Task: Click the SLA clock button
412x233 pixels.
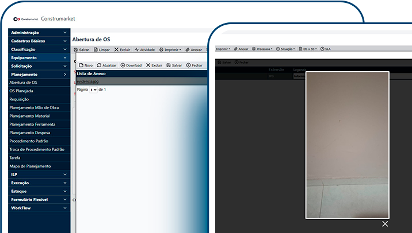Action: tap(325, 49)
